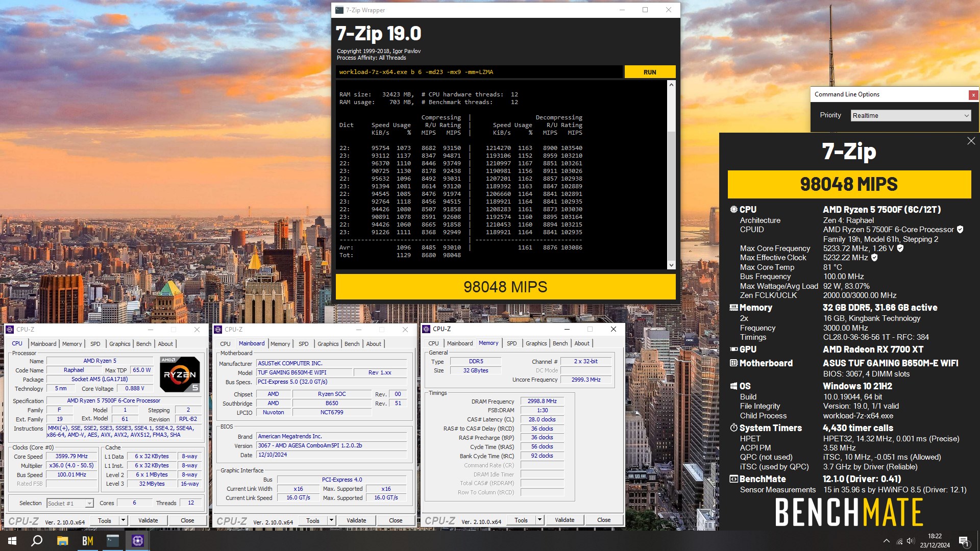Image resolution: width=980 pixels, height=551 pixels.
Task: Click the Memory module icon in BenchMate panel
Action: (733, 308)
